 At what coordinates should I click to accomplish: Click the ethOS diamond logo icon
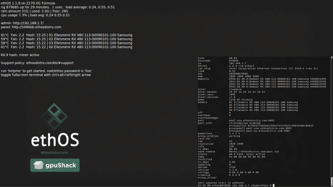tap(54, 116)
